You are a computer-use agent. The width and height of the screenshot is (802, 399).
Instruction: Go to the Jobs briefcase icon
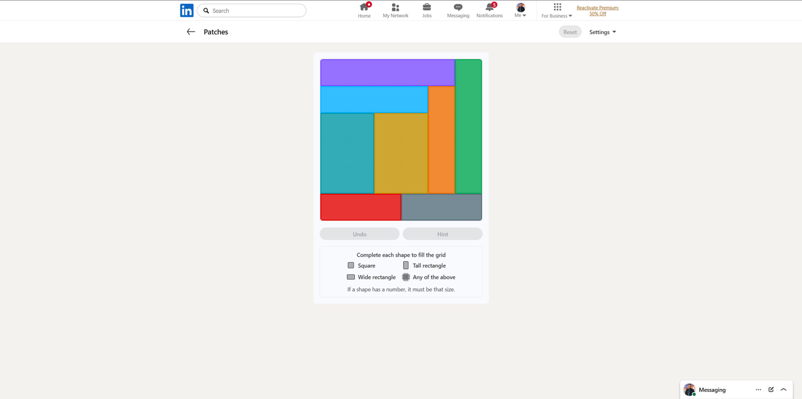click(427, 8)
